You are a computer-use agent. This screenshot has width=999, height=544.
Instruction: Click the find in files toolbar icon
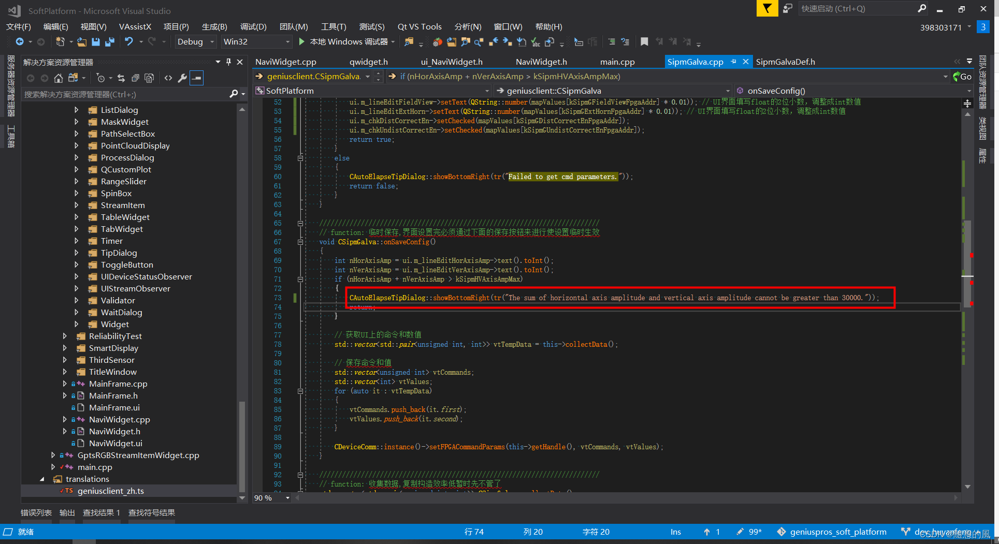click(x=409, y=42)
